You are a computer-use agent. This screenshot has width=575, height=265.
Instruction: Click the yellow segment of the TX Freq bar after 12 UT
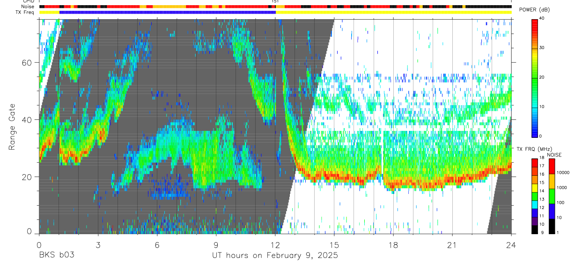[x=394, y=12]
